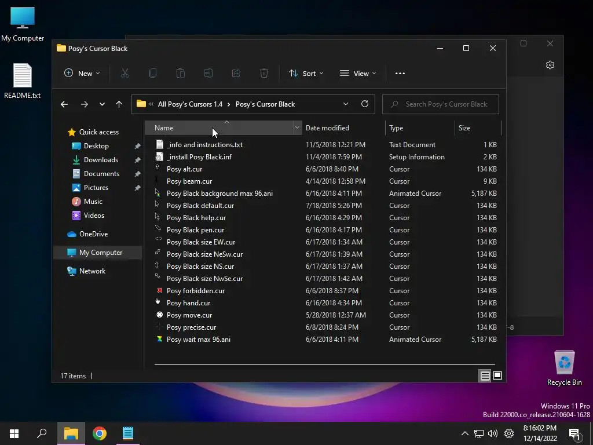This screenshot has height=445, width=593.
Task: Click the horizontal scrollbar in file list
Action: click(324, 364)
